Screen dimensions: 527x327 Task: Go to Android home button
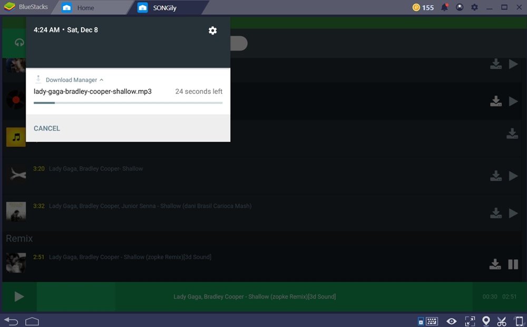coord(32,321)
